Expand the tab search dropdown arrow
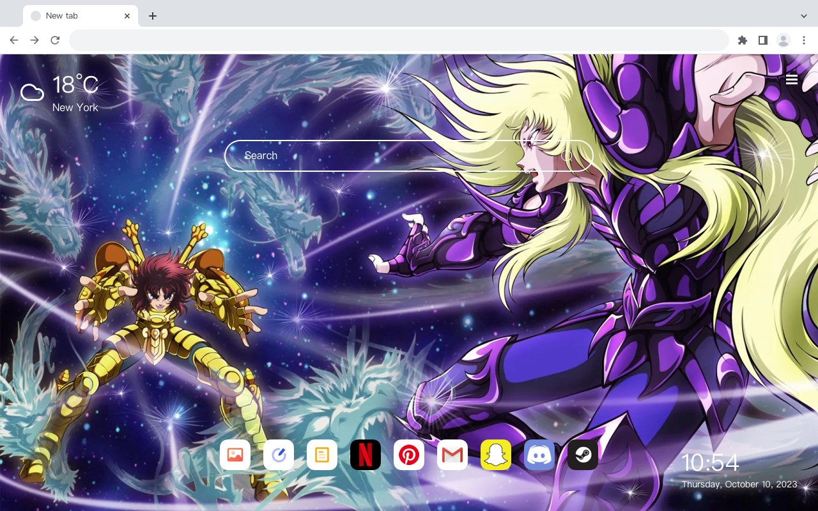 click(x=804, y=16)
